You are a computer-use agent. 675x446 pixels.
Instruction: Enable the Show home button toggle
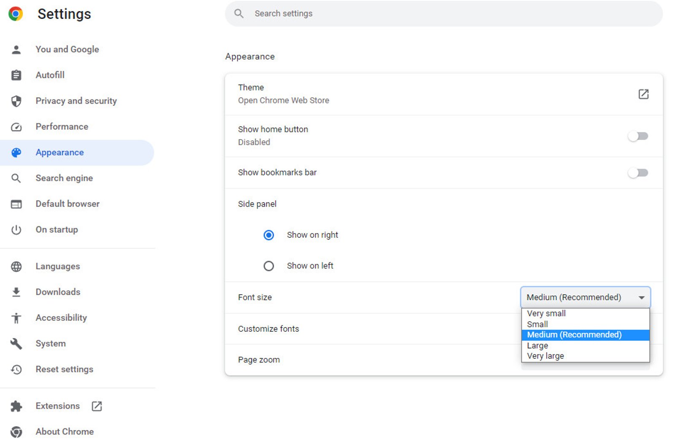638,136
